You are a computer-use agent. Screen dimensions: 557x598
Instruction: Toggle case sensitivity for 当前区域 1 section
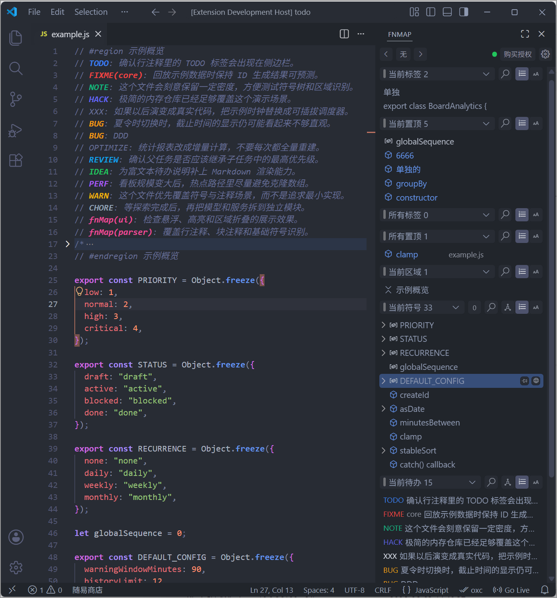coord(536,272)
